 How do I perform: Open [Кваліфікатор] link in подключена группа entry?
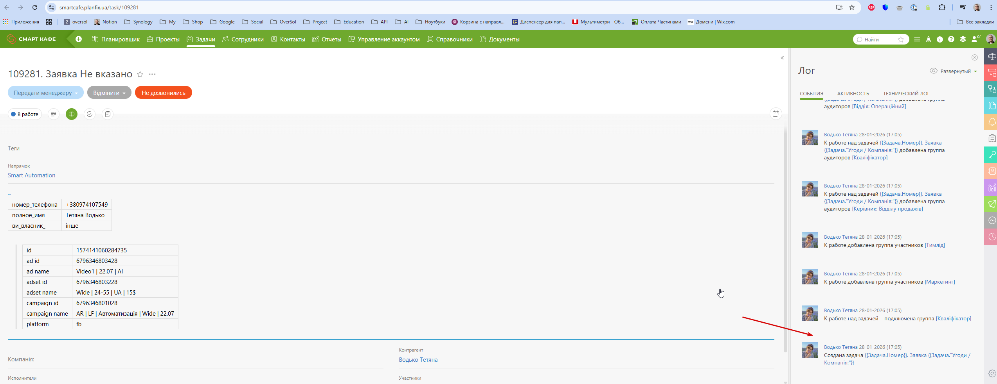click(953, 318)
